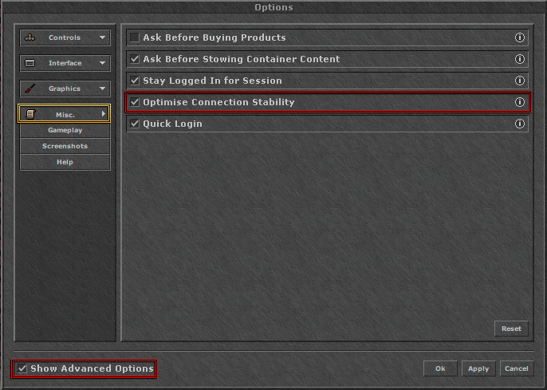Disable the Quick Login checkbox

135,124
